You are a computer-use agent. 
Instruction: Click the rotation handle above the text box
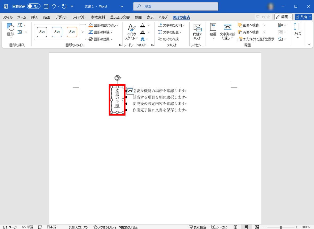point(117,78)
